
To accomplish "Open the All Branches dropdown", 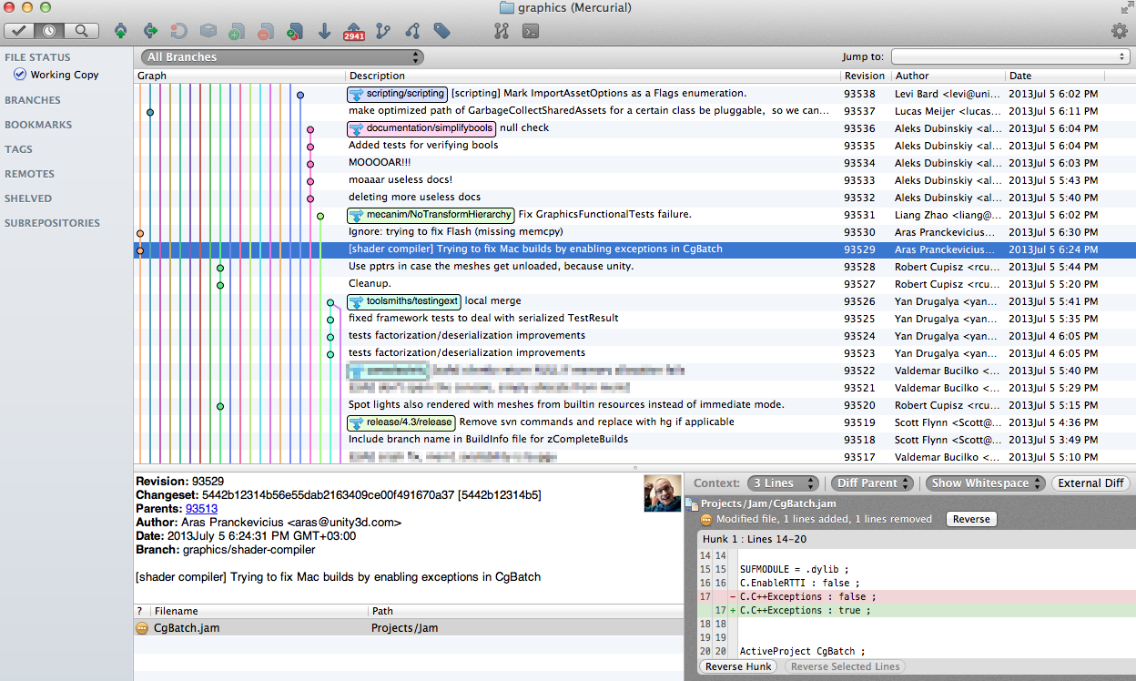I will [x=282, y=56].
